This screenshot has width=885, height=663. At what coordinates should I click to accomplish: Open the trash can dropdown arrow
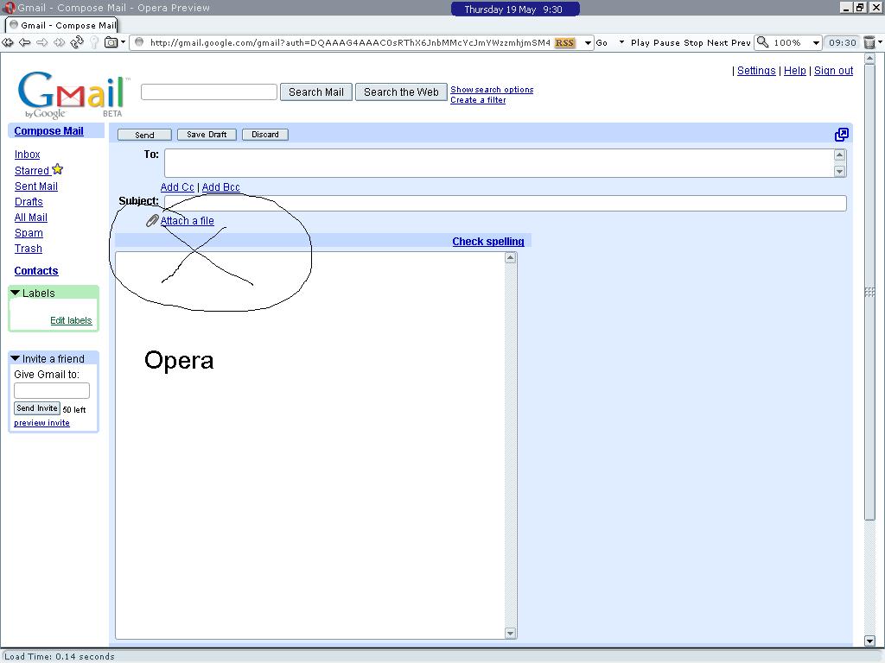click(x=880, y=42)
